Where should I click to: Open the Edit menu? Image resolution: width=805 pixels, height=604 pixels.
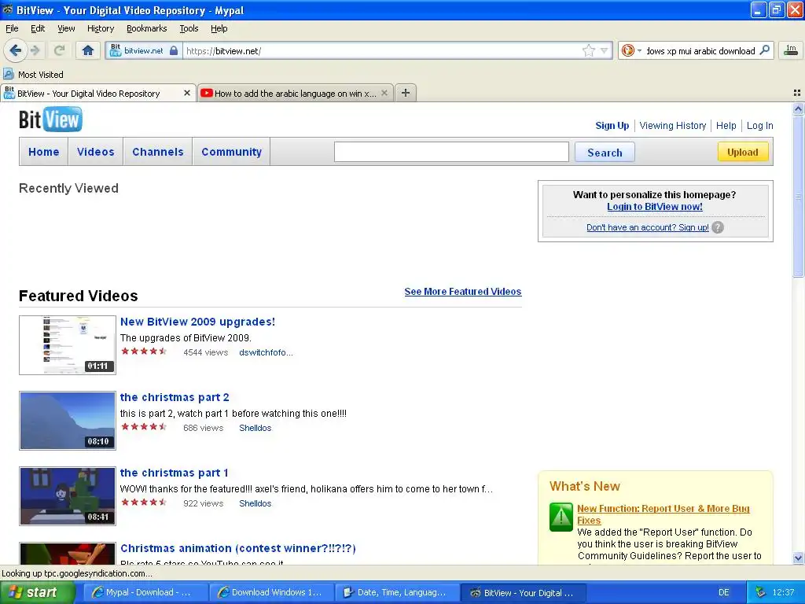(x=38, y=28)
